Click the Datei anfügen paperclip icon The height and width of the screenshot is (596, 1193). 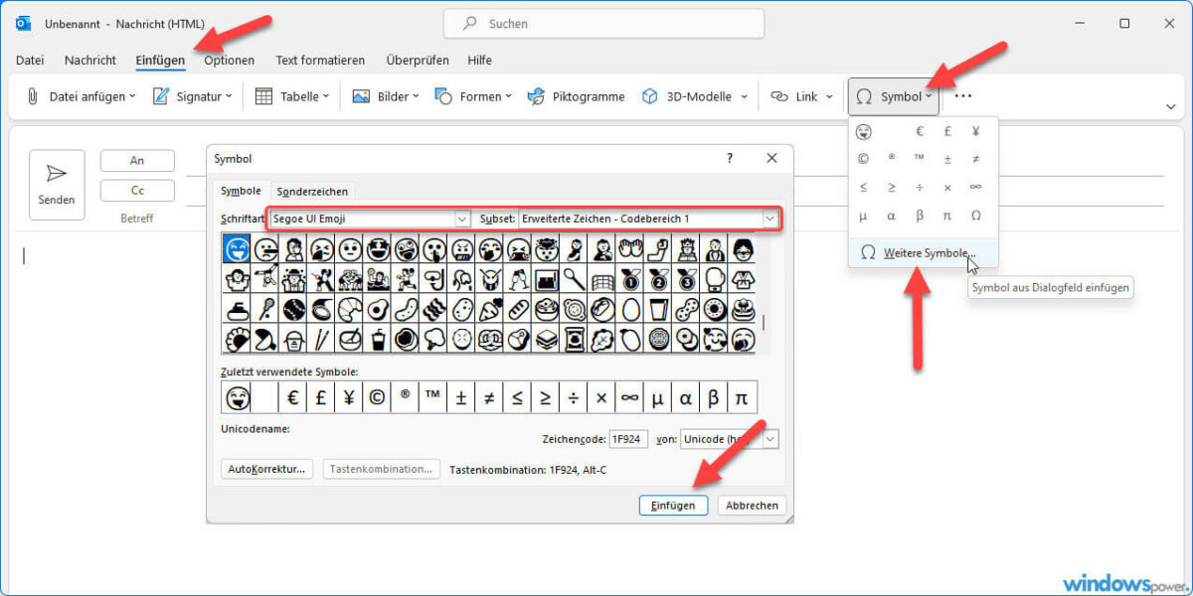(x=33, y=96)
